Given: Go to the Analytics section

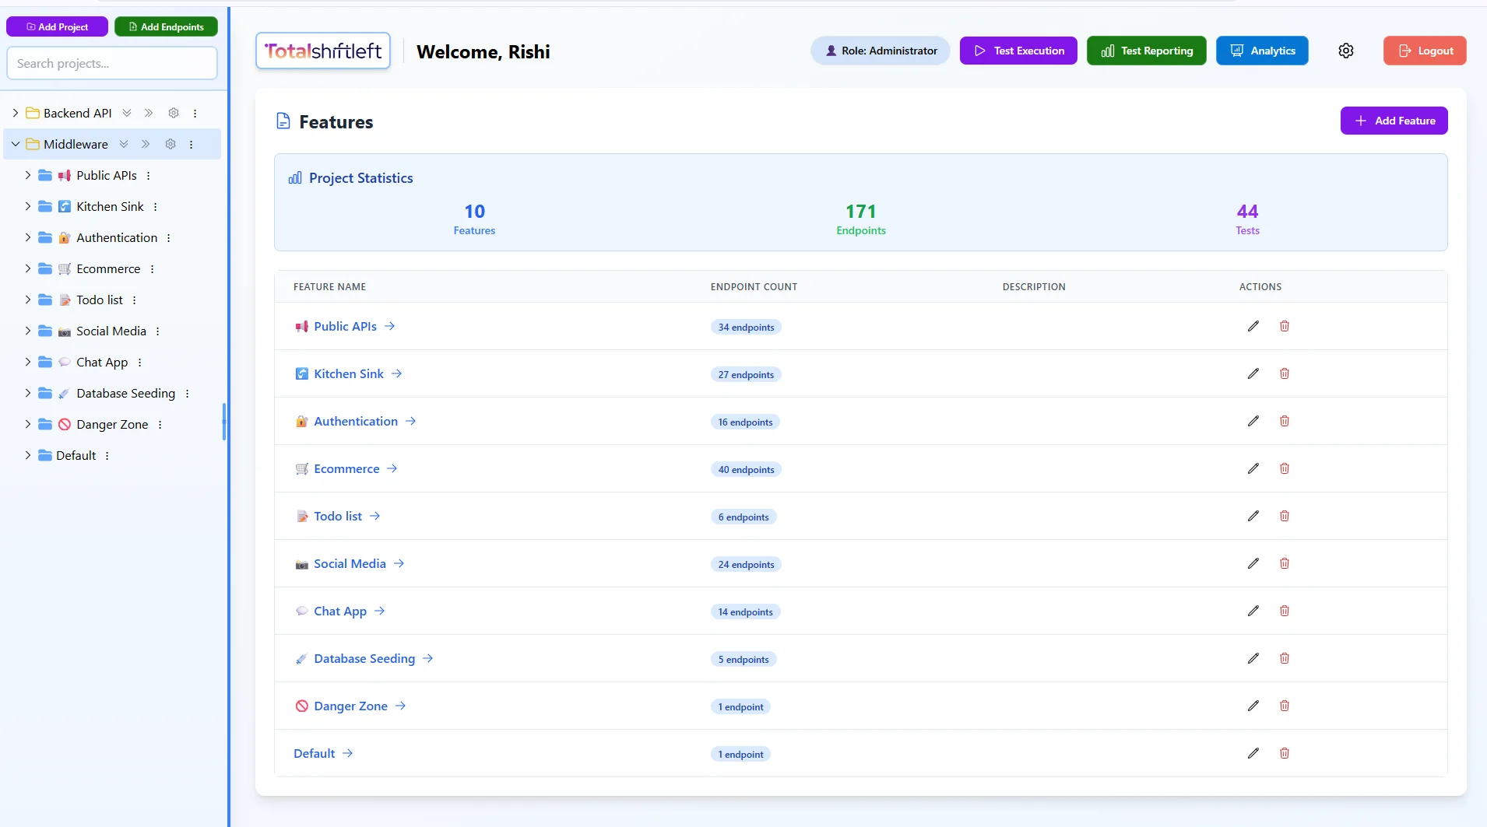Looking at the screenshot, I should pos(1261,51).
